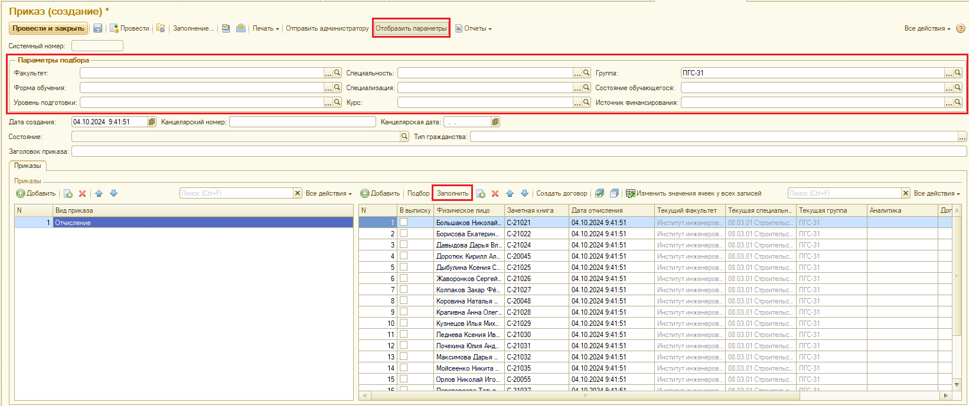Image resolution: width=969 pixels, height=406 pixels.
Task: Select the Отчисление row in orders list
Action: click(x=184, y=222)
